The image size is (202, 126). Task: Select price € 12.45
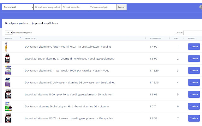click(154, 83)
